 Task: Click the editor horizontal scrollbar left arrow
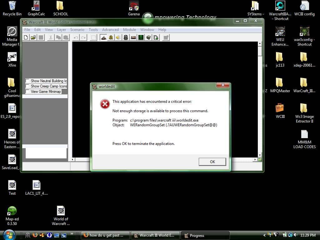pos(72,159)
